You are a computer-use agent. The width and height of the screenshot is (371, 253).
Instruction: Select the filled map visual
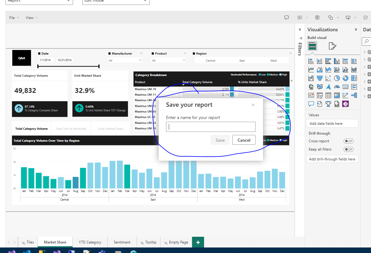pyautogui.click(x=319, y=87)
